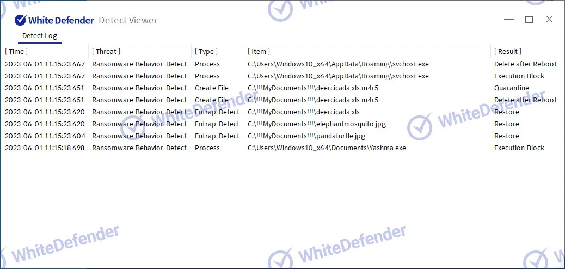Select the elephantmosquito.jpg detection row
This screenshot has width=565, height=269.
coord(316,124)
